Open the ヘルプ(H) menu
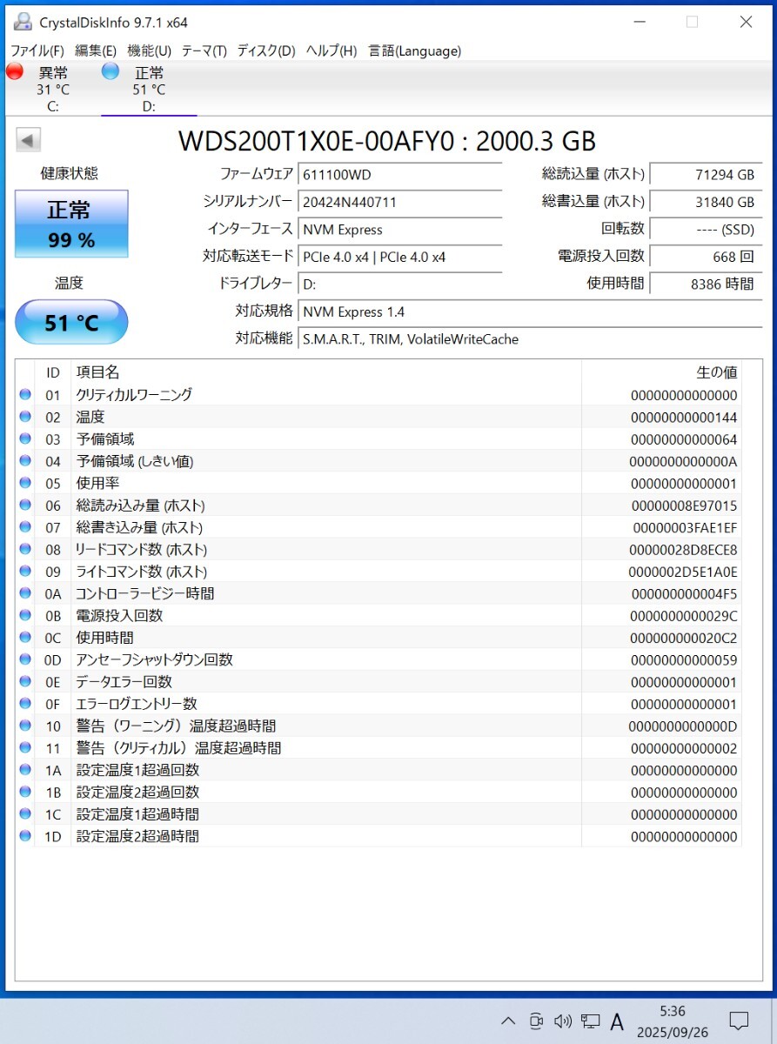This screenshot has width=777, height=1044. [331, 50]
